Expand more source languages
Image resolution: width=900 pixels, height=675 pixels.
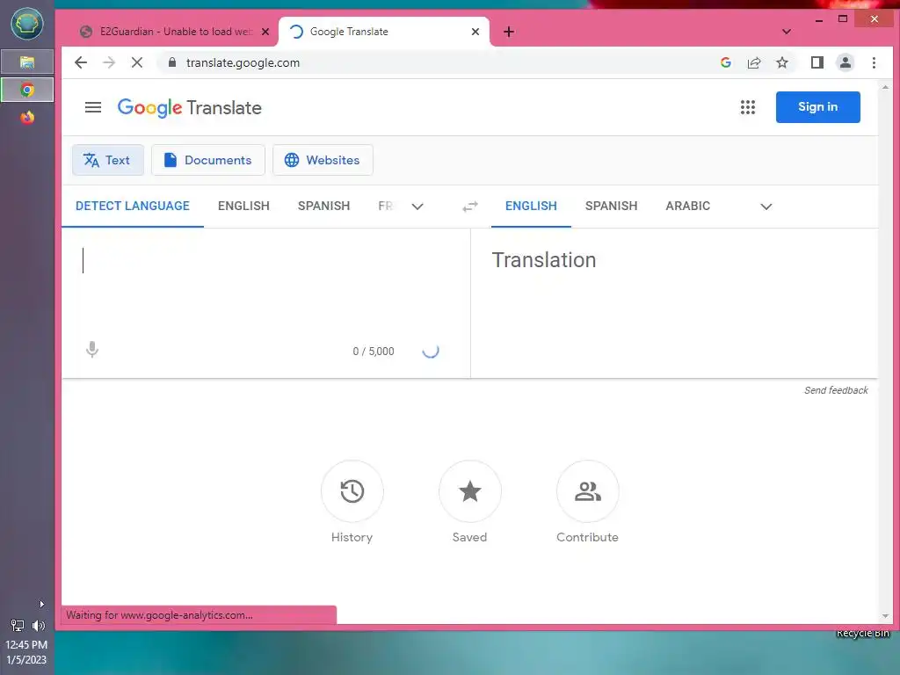[x=417, y=207]
